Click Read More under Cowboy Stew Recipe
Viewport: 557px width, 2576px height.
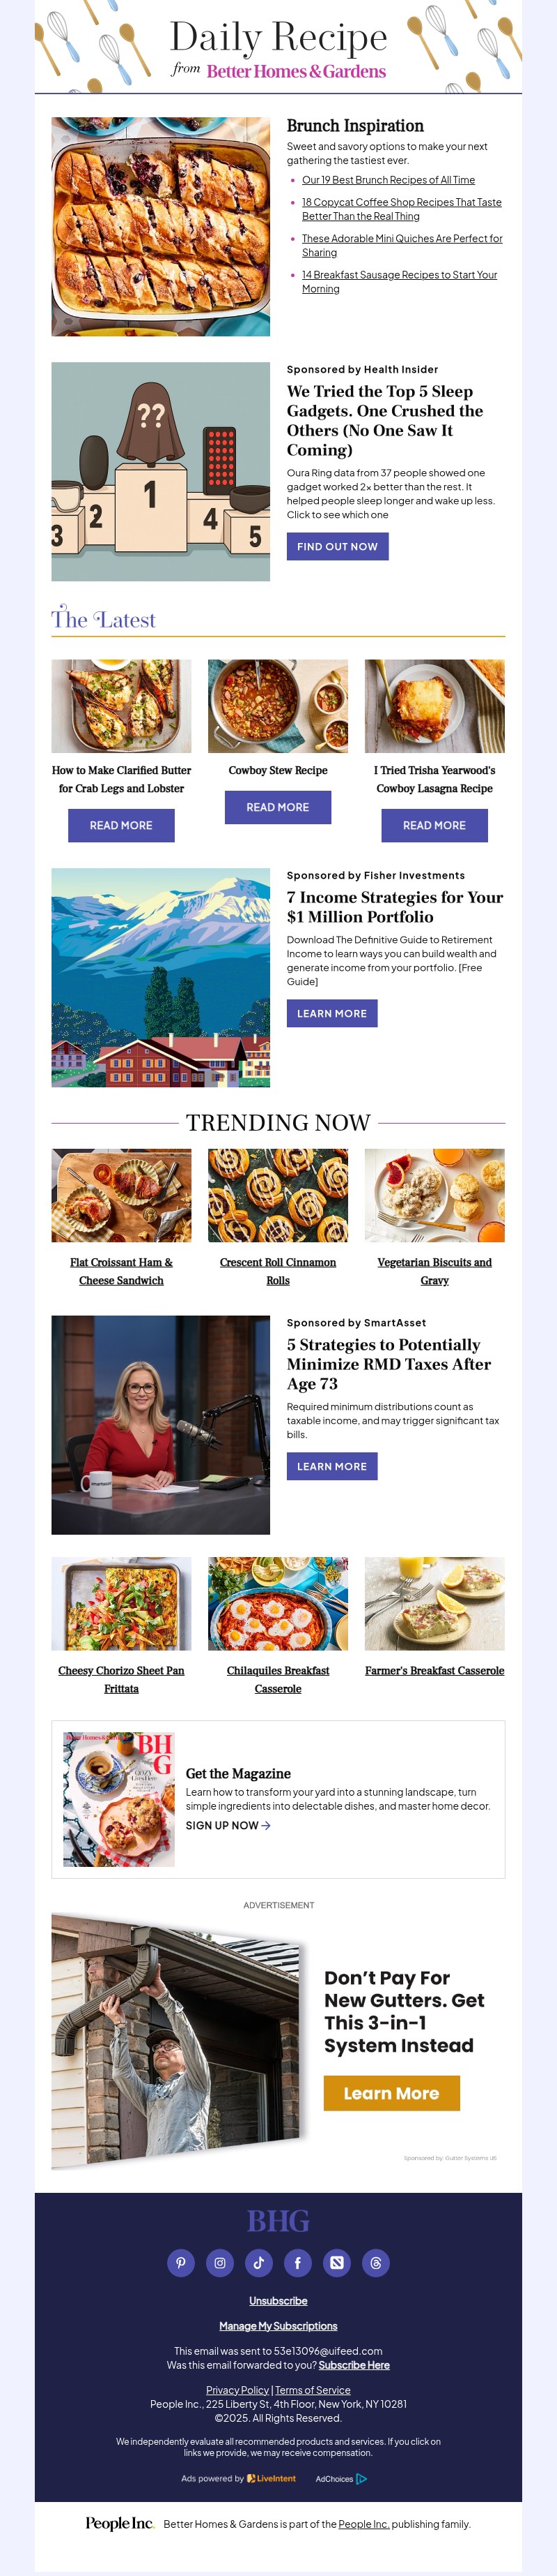278,807
